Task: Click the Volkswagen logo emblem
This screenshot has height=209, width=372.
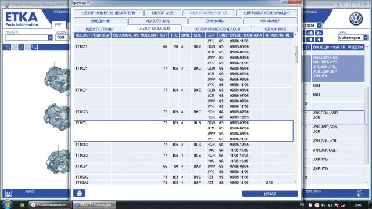Action: 356,19
